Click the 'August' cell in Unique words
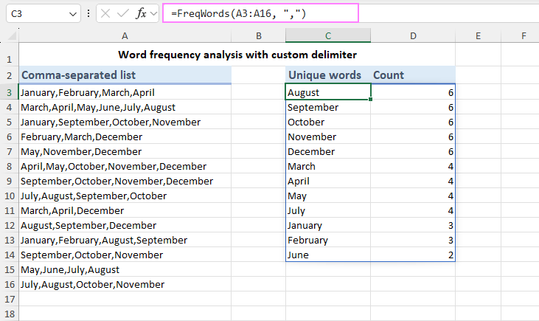The image size is (539, 321). pyautogui.click(x=328, y=92)
